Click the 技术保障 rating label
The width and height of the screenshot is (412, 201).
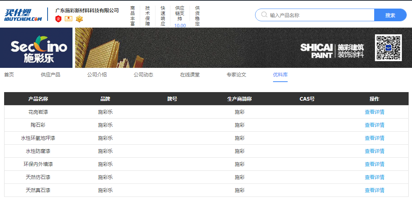(x=148, y=16)
